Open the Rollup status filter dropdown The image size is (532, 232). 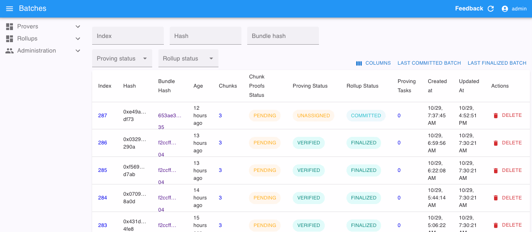click(188, 58)
